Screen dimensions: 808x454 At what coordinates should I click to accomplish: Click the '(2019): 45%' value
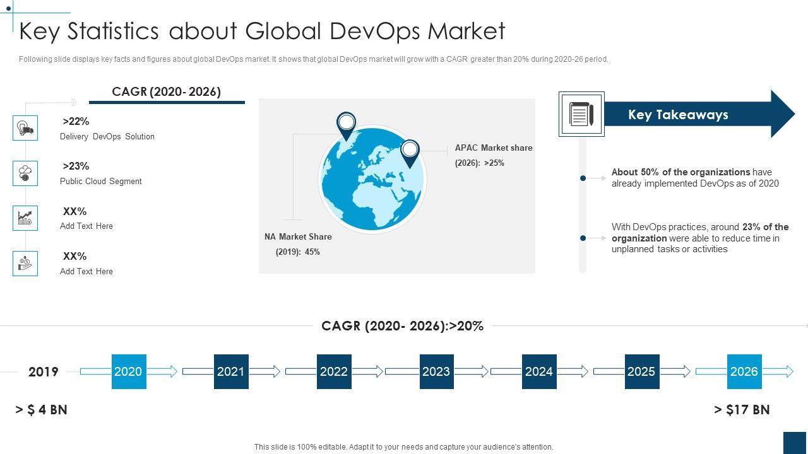click(298, 252)
